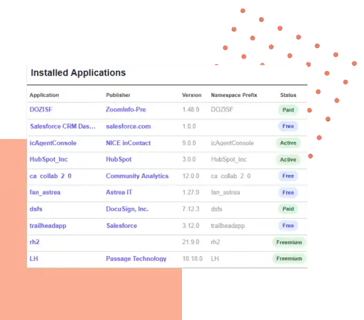The height and width of the screenshot is (320, 364).
Task: Click the Status column header
Action: [288, 95]
